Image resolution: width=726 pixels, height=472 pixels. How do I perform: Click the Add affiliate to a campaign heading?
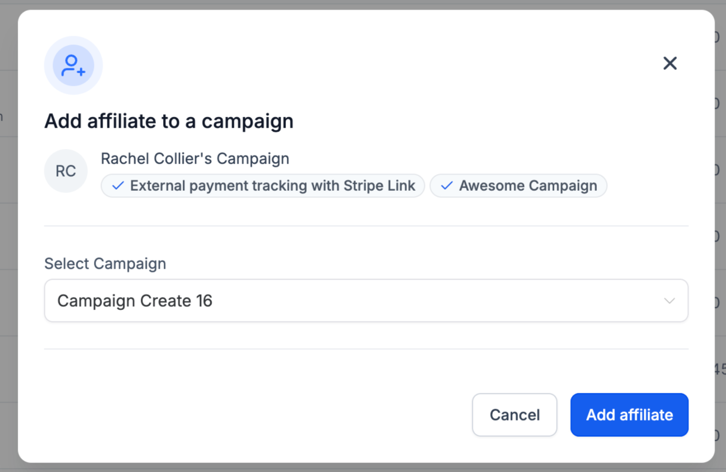[169, 121]
